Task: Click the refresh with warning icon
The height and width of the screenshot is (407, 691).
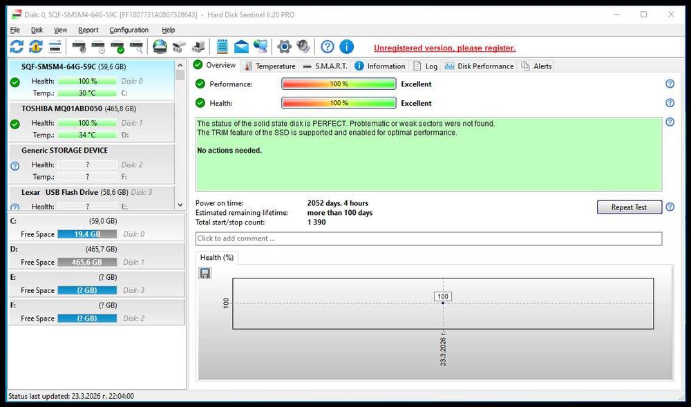Action: click(x=36, y=46)
